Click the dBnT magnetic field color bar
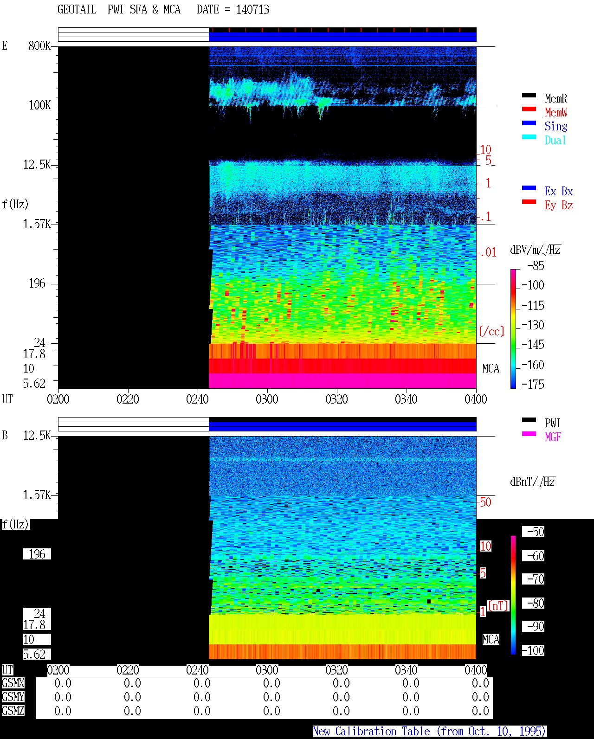The width and height of the screenshot is (594, 739). pyautogui.click(x=513, y=595)
